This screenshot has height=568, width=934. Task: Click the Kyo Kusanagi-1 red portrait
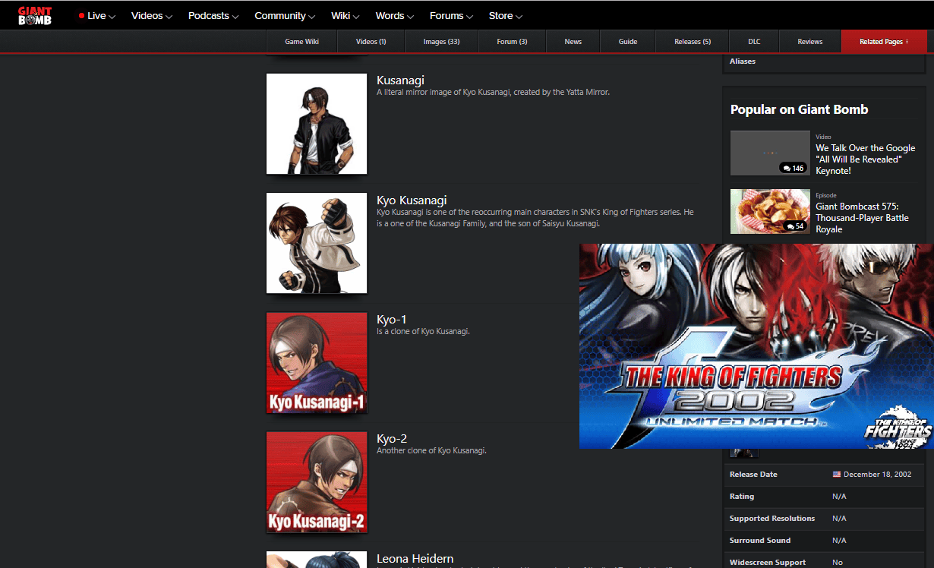[317, 363]
